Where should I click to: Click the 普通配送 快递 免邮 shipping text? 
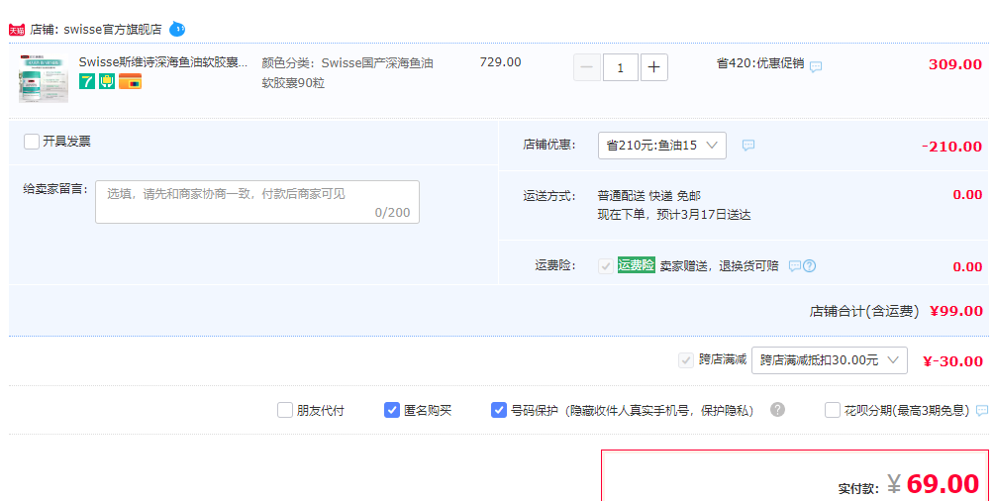click(649, 196)
